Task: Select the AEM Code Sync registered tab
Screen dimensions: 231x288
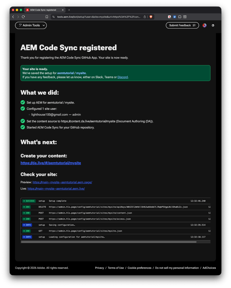Action: click(x=45, y=10)
